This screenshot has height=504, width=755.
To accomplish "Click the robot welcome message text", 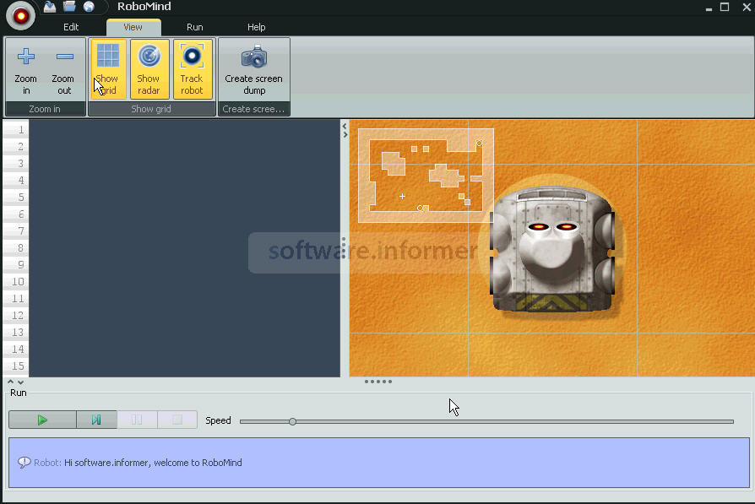I will click(153, 463).
